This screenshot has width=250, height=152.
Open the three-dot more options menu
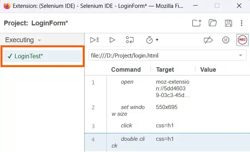pyautogui.click(x=241, y=23)
